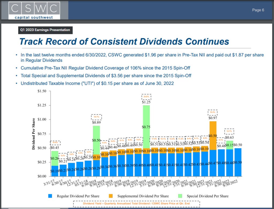Click the Page 6 indicator
Viewport: 274px width, 209px height.
(258, 10)
